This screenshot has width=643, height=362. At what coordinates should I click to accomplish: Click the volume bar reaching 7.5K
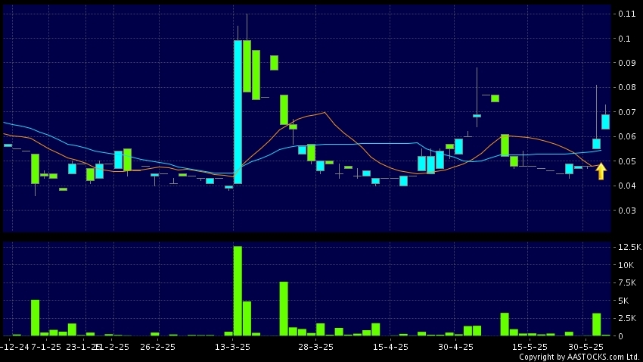tap(284, 309)
